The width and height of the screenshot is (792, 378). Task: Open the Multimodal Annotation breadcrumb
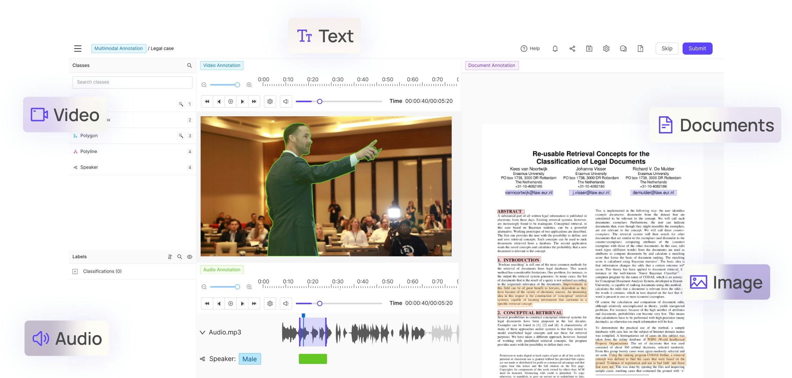coord(119,48)
